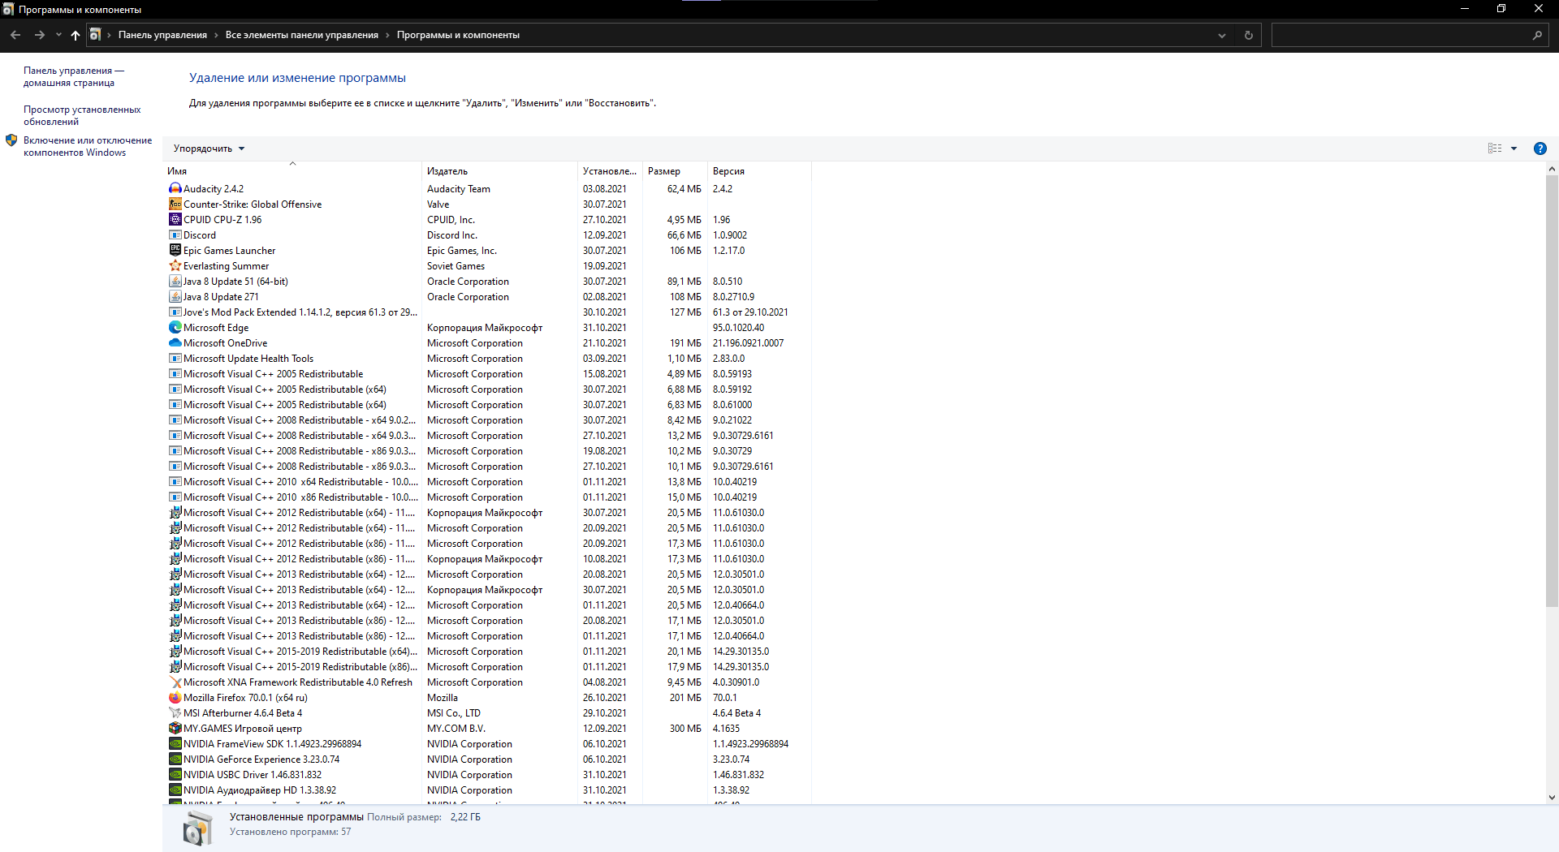This screenshot has height=852, width=1559.
Task: Go forward with the right arrow
Action: (39, 35)
